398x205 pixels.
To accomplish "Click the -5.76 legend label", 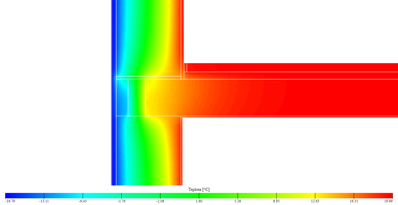I will (x=122, y=201).
